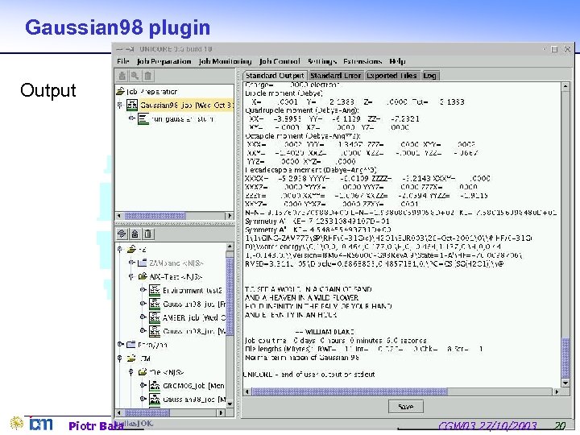Click the Gaussian98_job Fri job icon
Image resolution: width=580 pixels, height=435 pixels.
tap(155, 304)
